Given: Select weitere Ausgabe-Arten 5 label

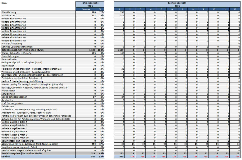Looking at the screenshot, I should point(14,122).
